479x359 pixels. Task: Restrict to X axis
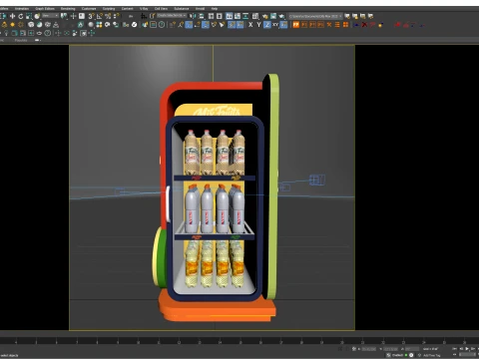pos(250,25)
